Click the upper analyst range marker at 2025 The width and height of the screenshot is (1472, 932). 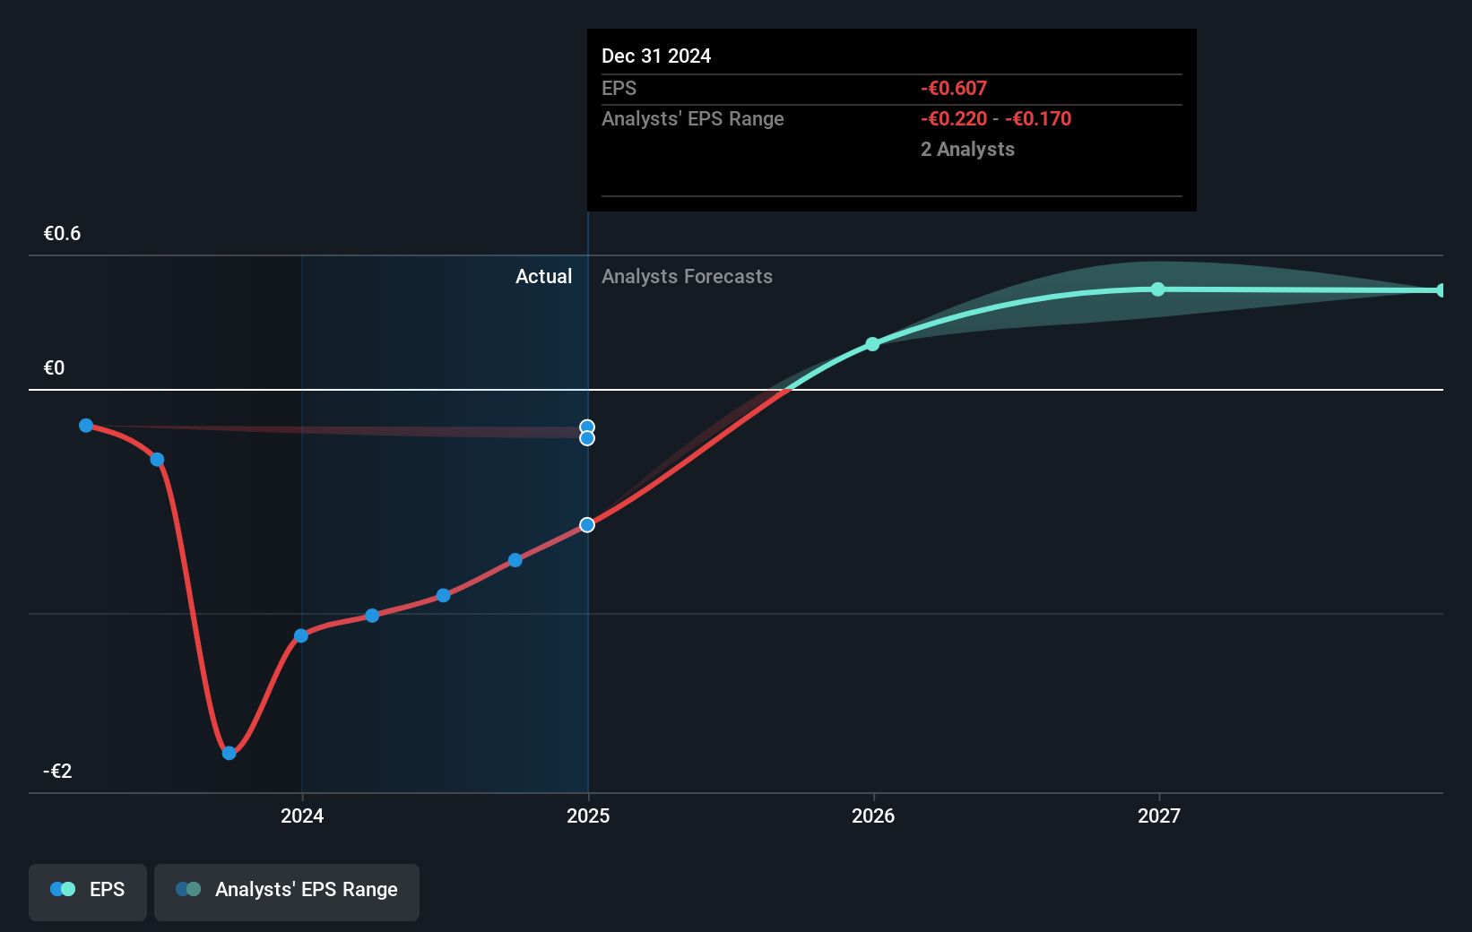587,427
